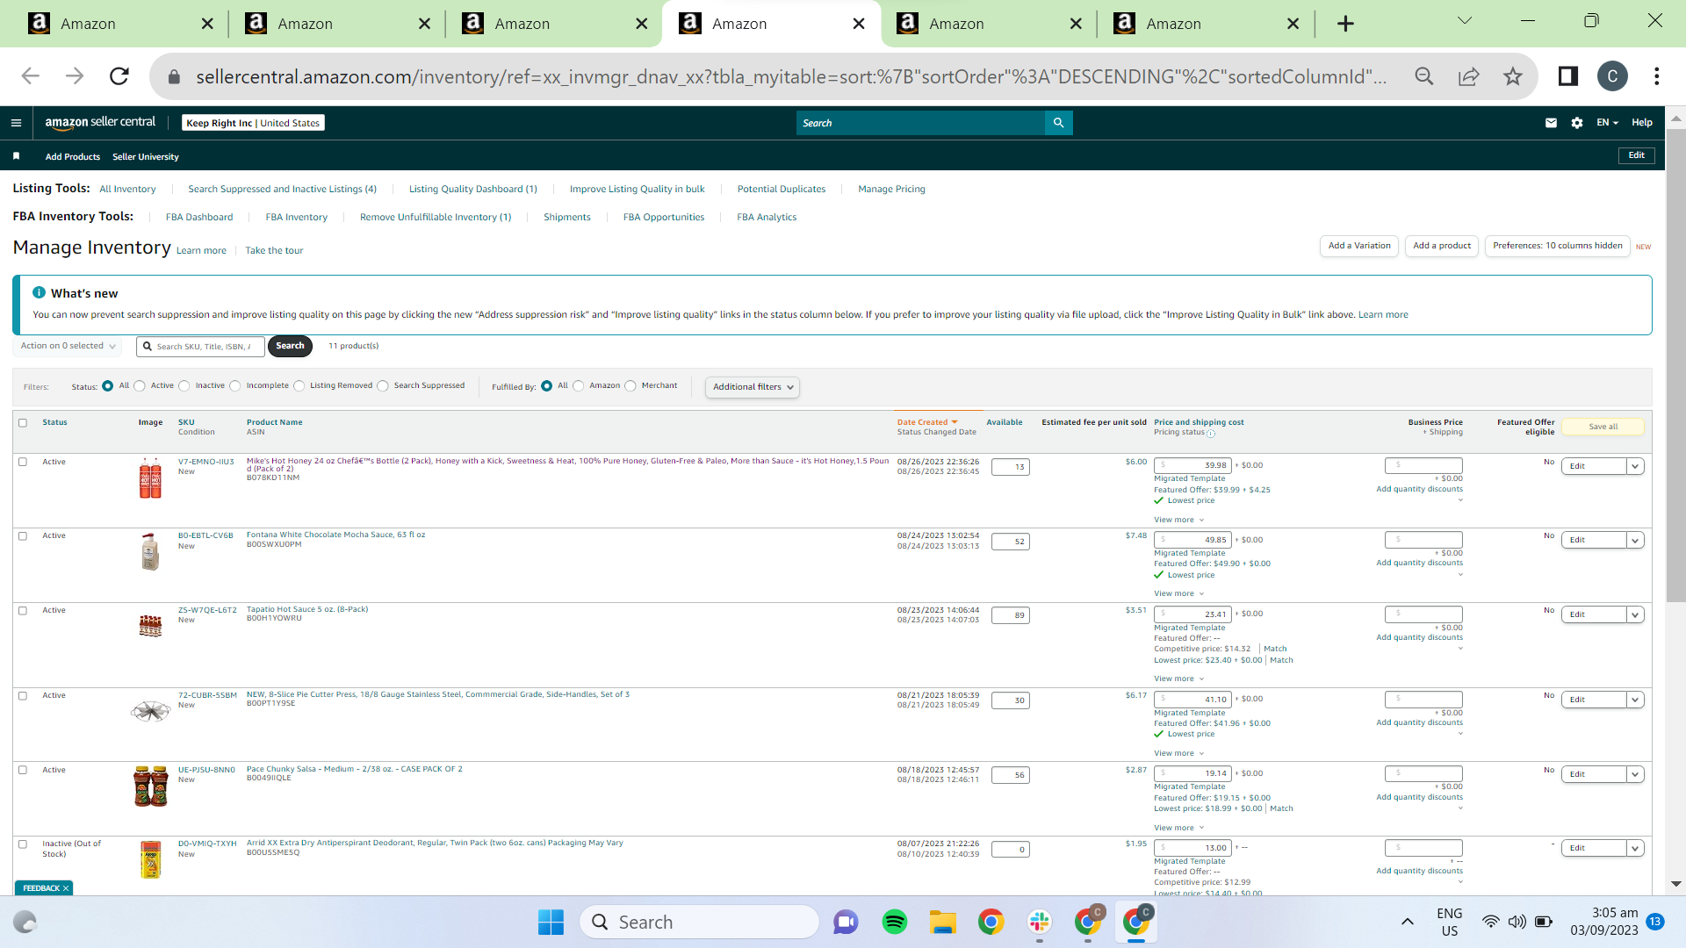Click the bookmark flag icon
Screen dimensions: 1686x948
pyautogui.click(x=16, y=156)
